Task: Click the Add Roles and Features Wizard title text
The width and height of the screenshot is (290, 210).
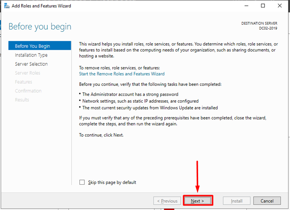Action: 42,6
